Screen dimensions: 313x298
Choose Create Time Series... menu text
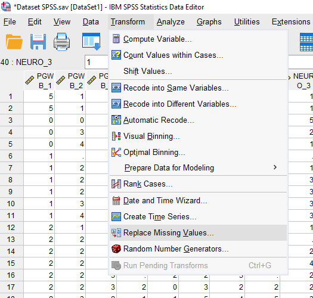[x=160, y=216]
